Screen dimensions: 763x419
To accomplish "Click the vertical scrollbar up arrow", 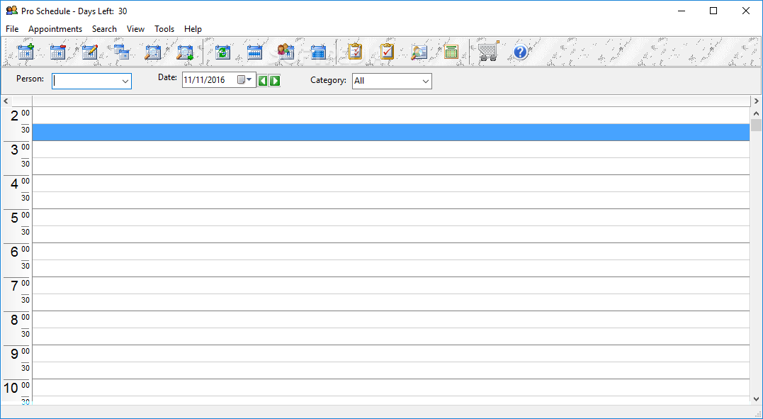I will click(x=756, y=113).
